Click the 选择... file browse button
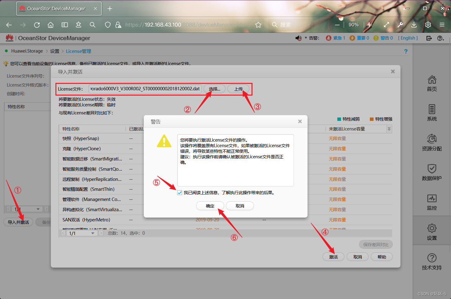 [x=214, y=89]
